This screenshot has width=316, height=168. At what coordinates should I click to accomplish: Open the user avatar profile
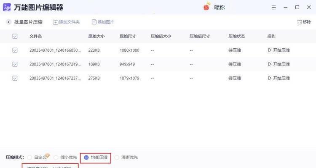206,7
